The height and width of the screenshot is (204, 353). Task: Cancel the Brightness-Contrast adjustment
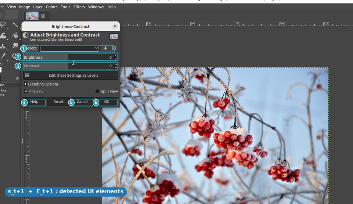pos(82,102)
